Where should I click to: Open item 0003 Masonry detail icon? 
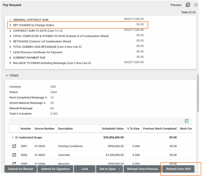point(14,163)
